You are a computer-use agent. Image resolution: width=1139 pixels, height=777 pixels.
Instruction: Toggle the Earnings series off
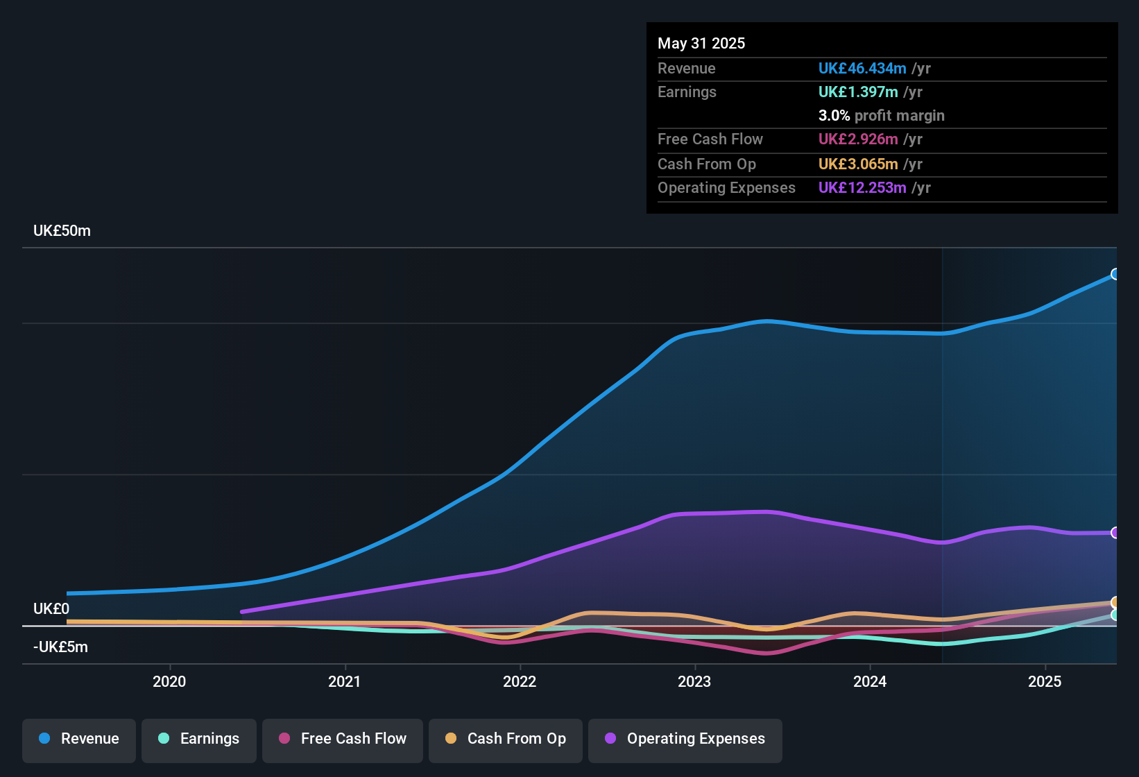199,739
